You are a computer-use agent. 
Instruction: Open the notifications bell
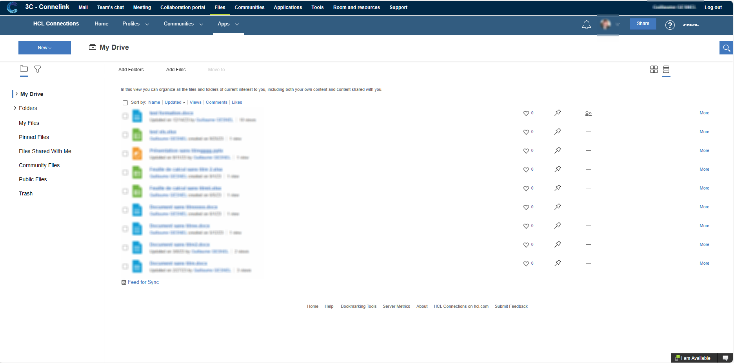(586, 25)
